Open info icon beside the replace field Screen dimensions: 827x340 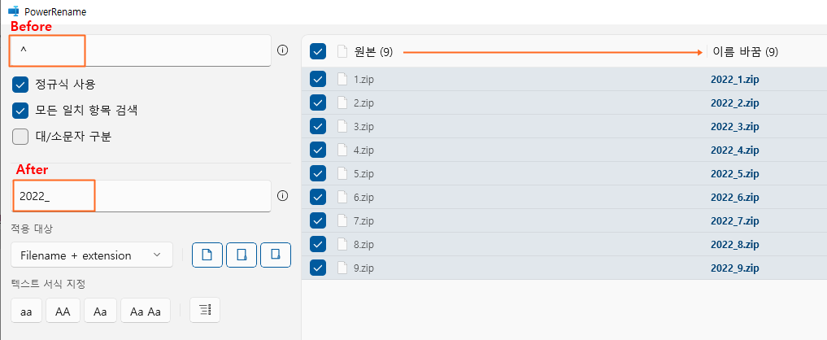pyautogui.click(x=283, y=196)
